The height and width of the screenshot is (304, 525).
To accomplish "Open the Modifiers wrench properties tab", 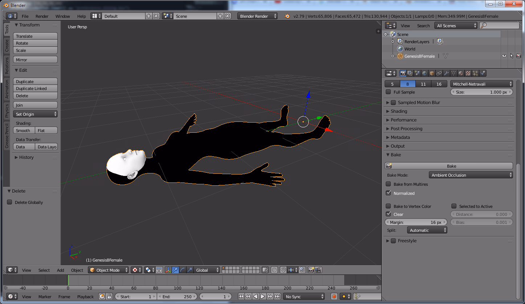I will point(446,73).
